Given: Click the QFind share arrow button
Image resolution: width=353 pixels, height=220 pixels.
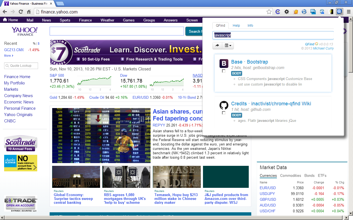Looking at the screenshot, I should point(217,45).
